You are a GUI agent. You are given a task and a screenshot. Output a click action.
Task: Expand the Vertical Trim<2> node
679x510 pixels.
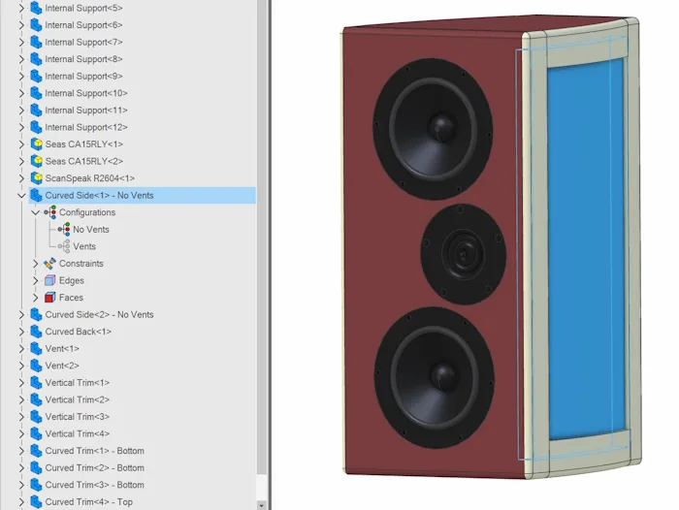21,399
